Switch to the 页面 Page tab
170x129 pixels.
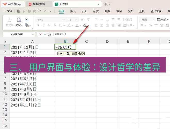point(84,11)
